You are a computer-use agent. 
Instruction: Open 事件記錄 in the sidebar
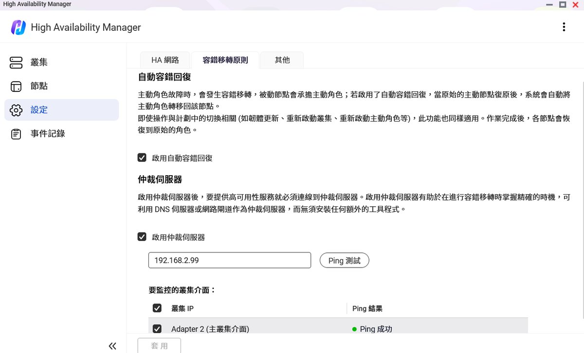(x=48, y=134)
